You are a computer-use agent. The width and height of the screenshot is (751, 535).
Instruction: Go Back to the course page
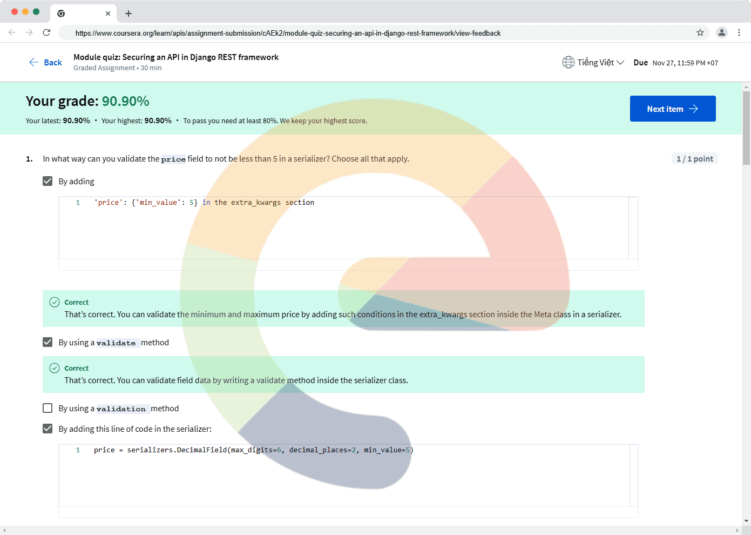pyautogui.click(x=45, y=62)
